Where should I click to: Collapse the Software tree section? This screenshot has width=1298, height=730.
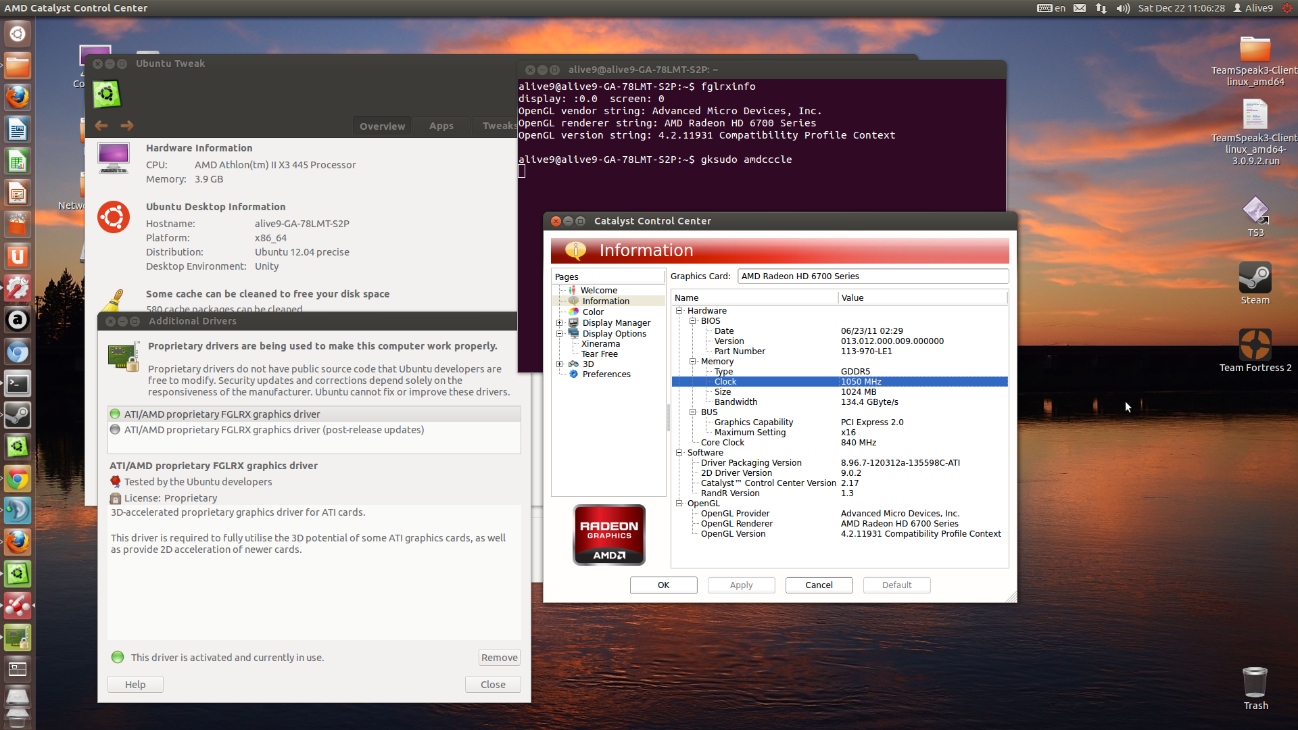[679, 453]
